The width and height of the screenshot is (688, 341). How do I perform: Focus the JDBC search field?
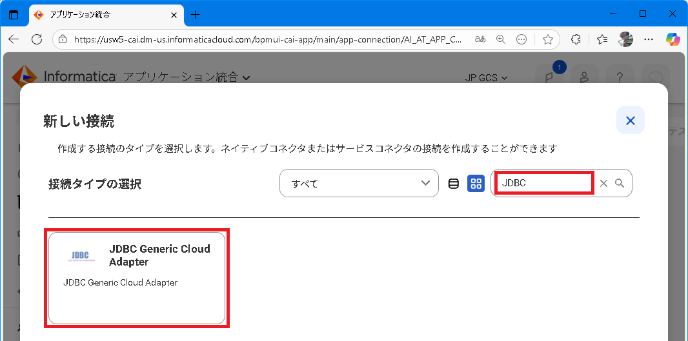(545, 183)
